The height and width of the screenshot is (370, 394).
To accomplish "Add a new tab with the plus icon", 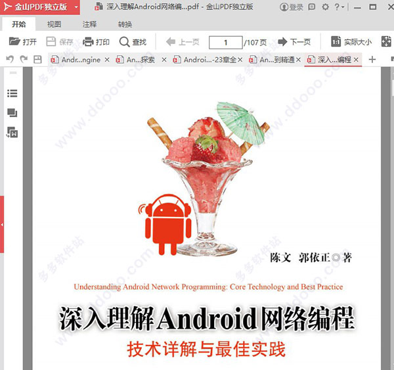I will coord(372,60).
